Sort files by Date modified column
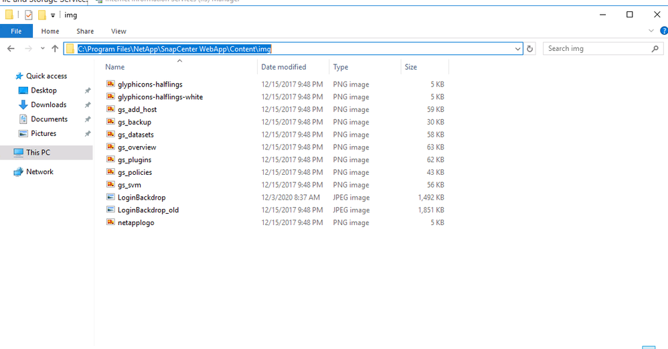 coord(293,67)
